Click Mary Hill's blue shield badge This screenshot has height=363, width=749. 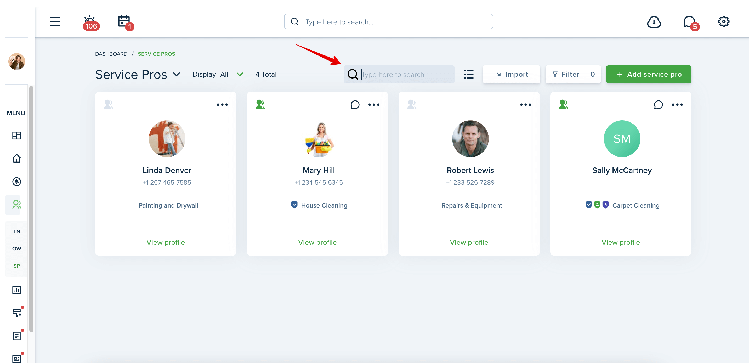[294, 205]
